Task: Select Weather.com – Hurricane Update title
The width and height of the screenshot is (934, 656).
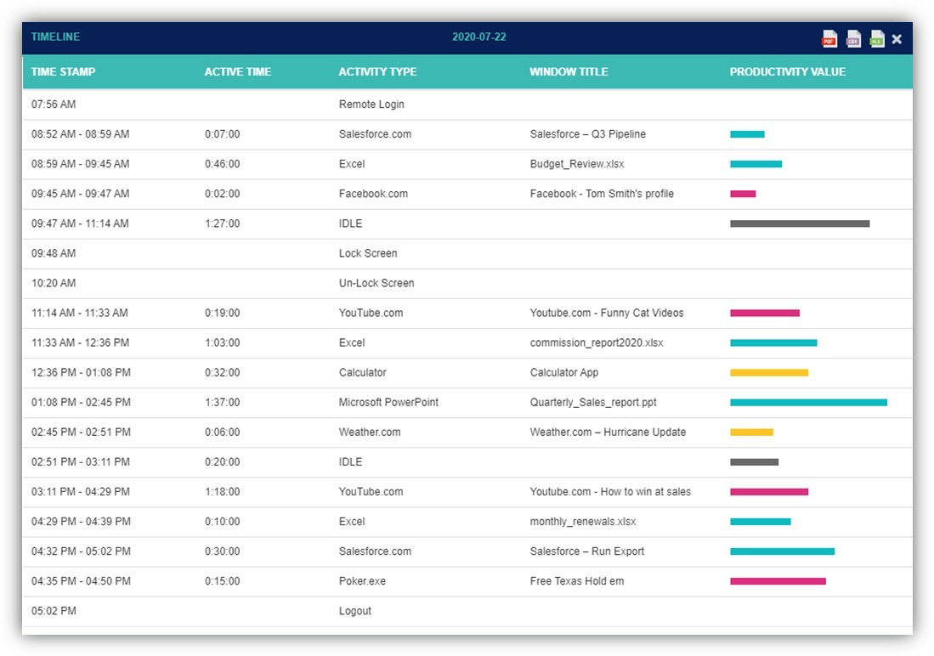Action: (x=608, y=432)
